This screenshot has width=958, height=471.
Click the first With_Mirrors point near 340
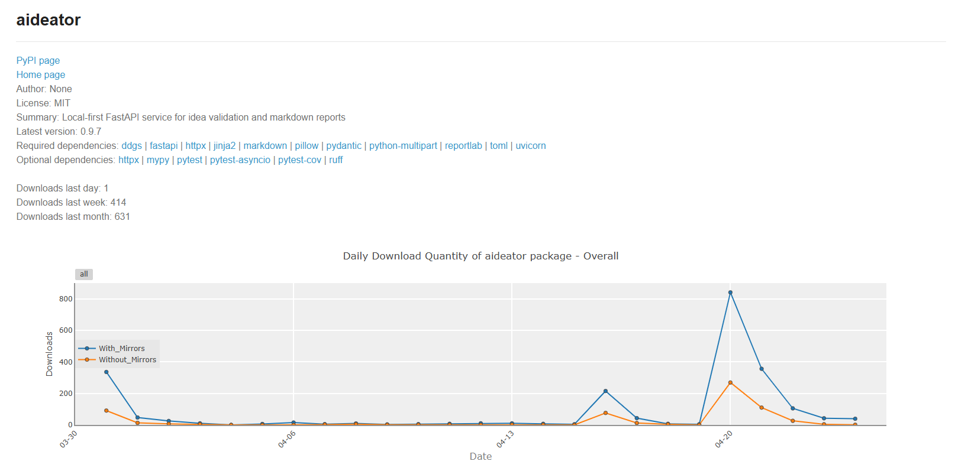click(107, 372)
